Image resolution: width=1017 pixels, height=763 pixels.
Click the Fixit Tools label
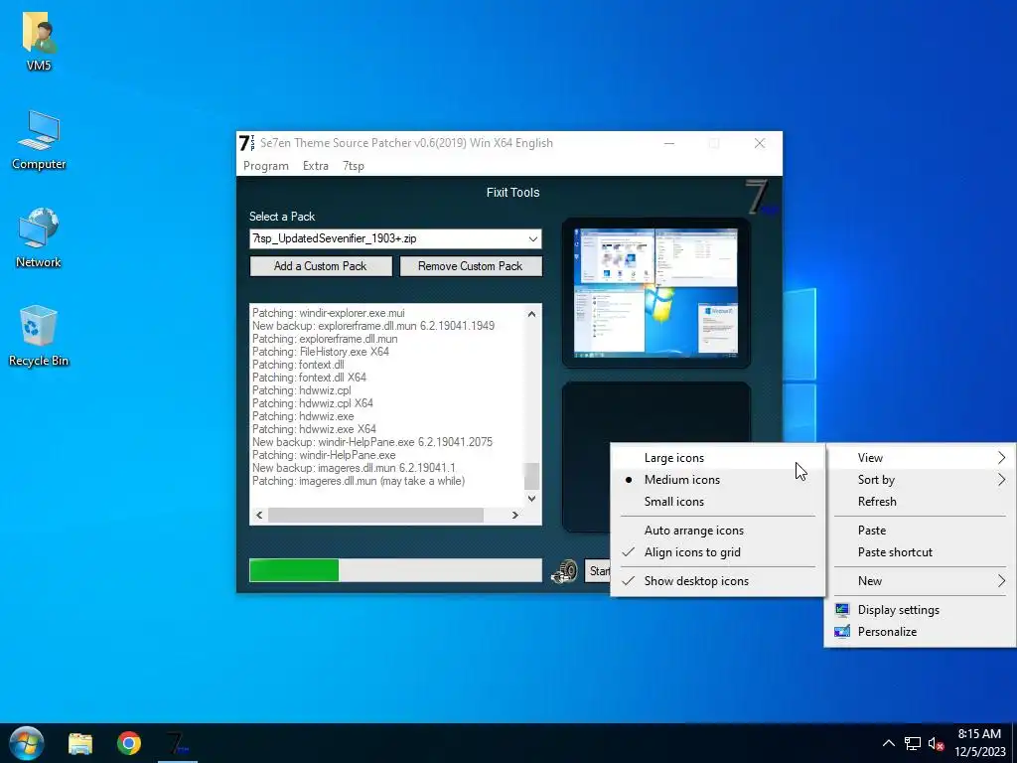[512, 192]
